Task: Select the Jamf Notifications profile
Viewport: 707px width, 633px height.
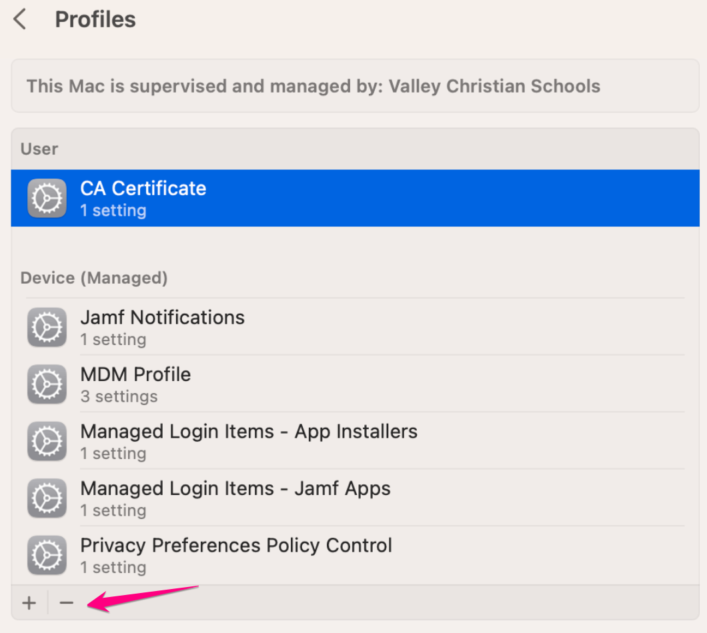Action: pyautogui.click(x=162, y=318)
